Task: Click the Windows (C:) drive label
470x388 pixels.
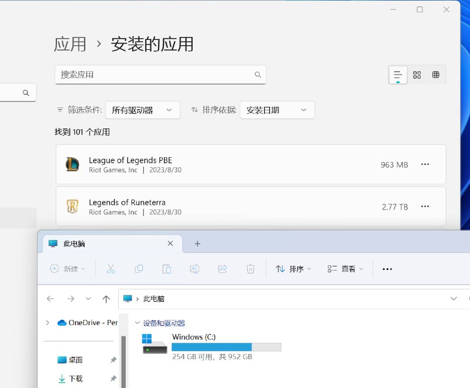Action: point(194,337)
